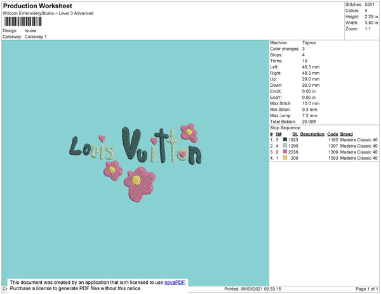Click the barcode under the worksheet title

[x=23, y=22]
